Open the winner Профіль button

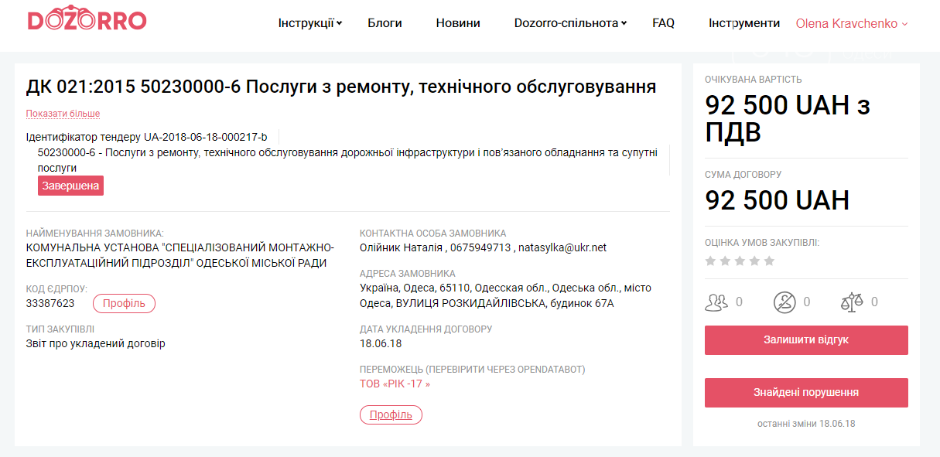[x=391, y=414]
